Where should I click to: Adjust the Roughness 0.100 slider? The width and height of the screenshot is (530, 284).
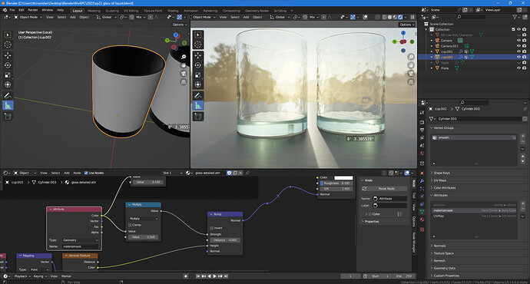pyautogui.click(x=336, y=183)
